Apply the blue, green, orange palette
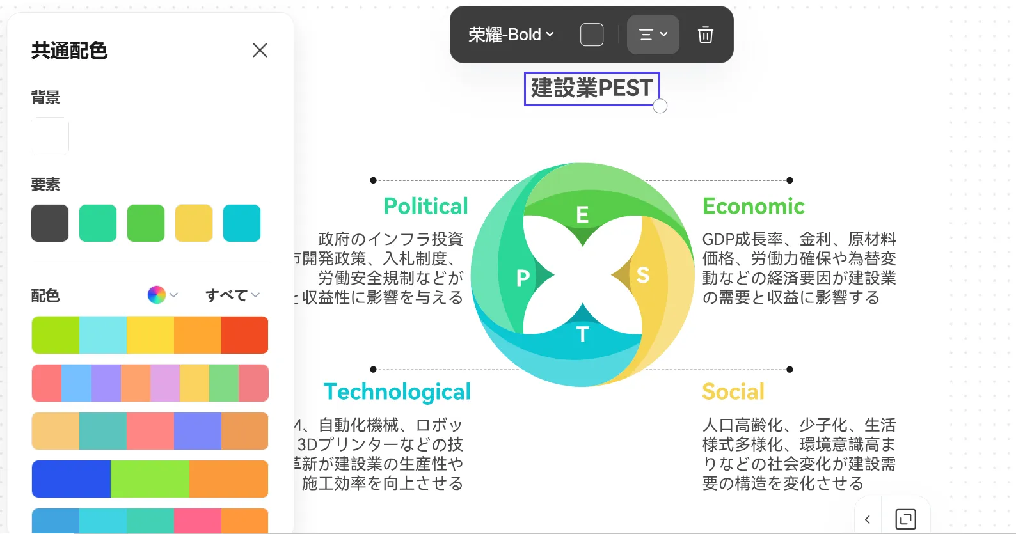Image resolution: width=1016 pixels, height=534 pixels. click(150, 479)
